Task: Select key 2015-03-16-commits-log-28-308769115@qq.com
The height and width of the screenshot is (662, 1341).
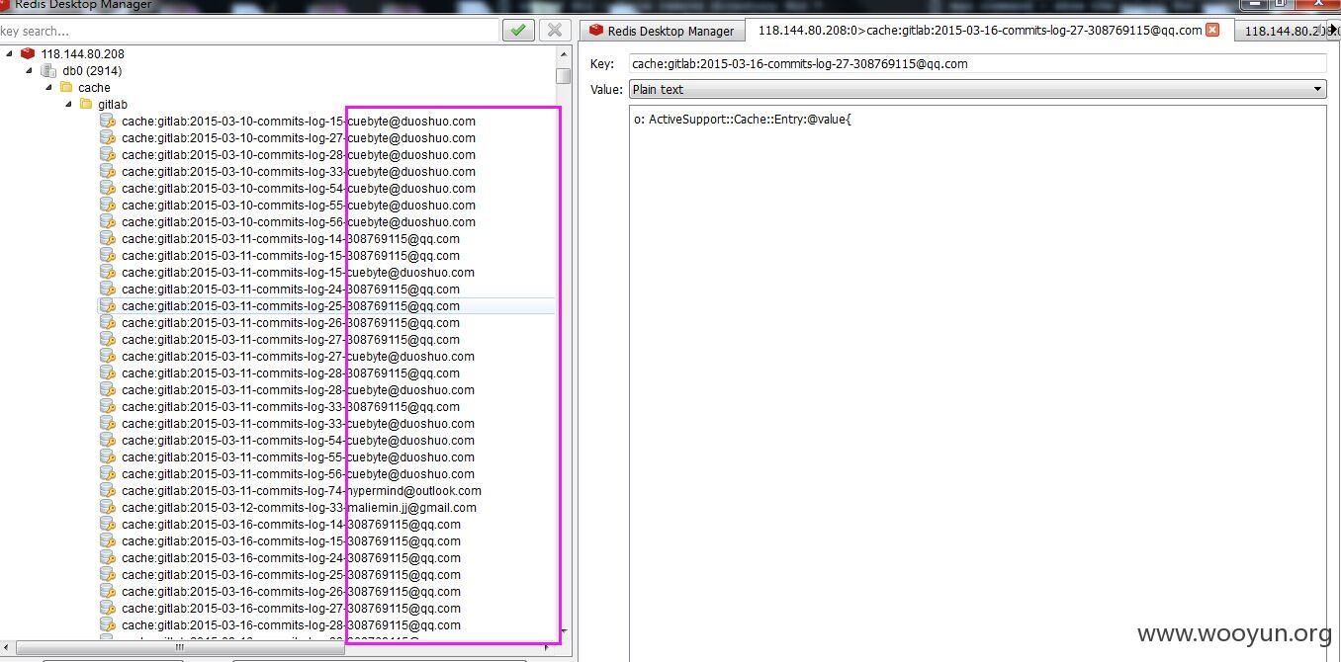Action: [291, 624]
